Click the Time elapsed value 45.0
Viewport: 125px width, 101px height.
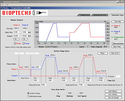tap(105, 47)
